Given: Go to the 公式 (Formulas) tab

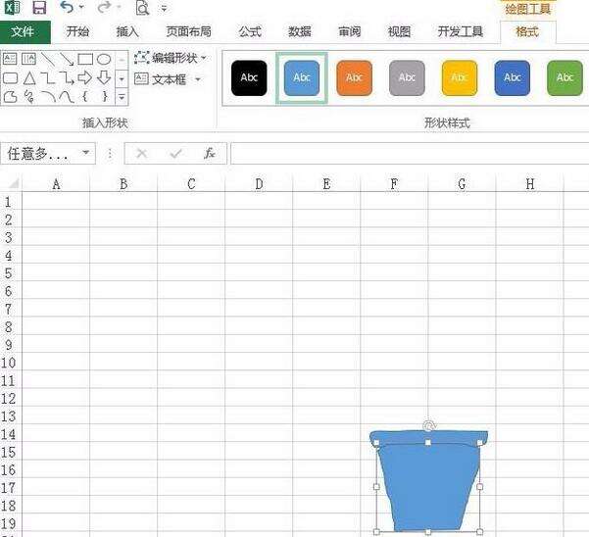Looking at the screenshot, I should (x=250, y=32).
